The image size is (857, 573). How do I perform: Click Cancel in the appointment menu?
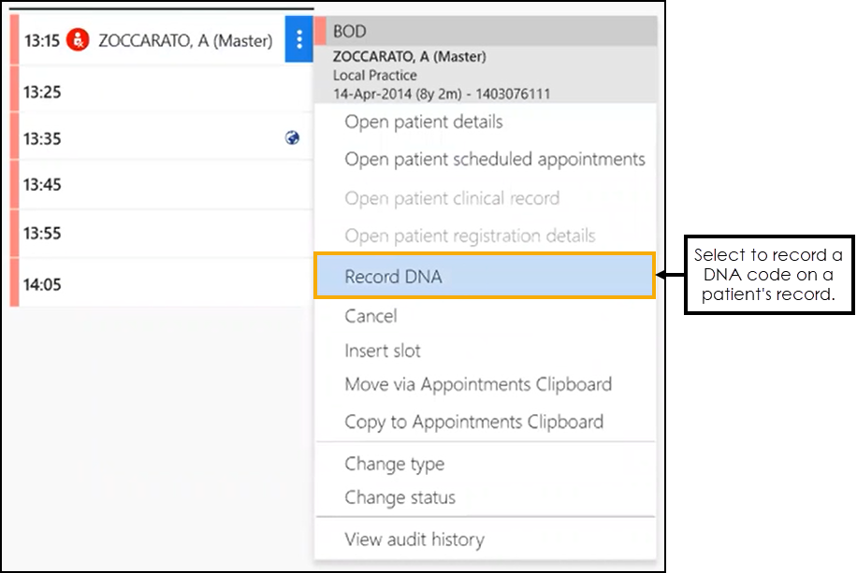tap(370, 316)
